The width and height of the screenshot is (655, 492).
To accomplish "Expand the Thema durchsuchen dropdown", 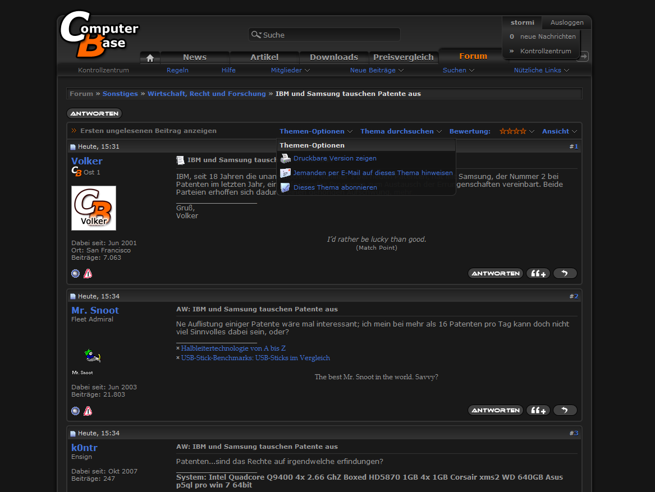I will [401, 131].
